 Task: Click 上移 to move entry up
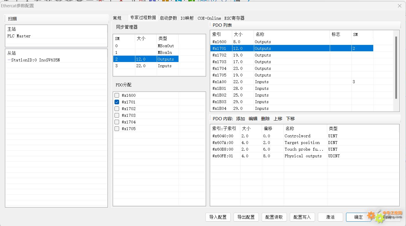click(278, 119)
